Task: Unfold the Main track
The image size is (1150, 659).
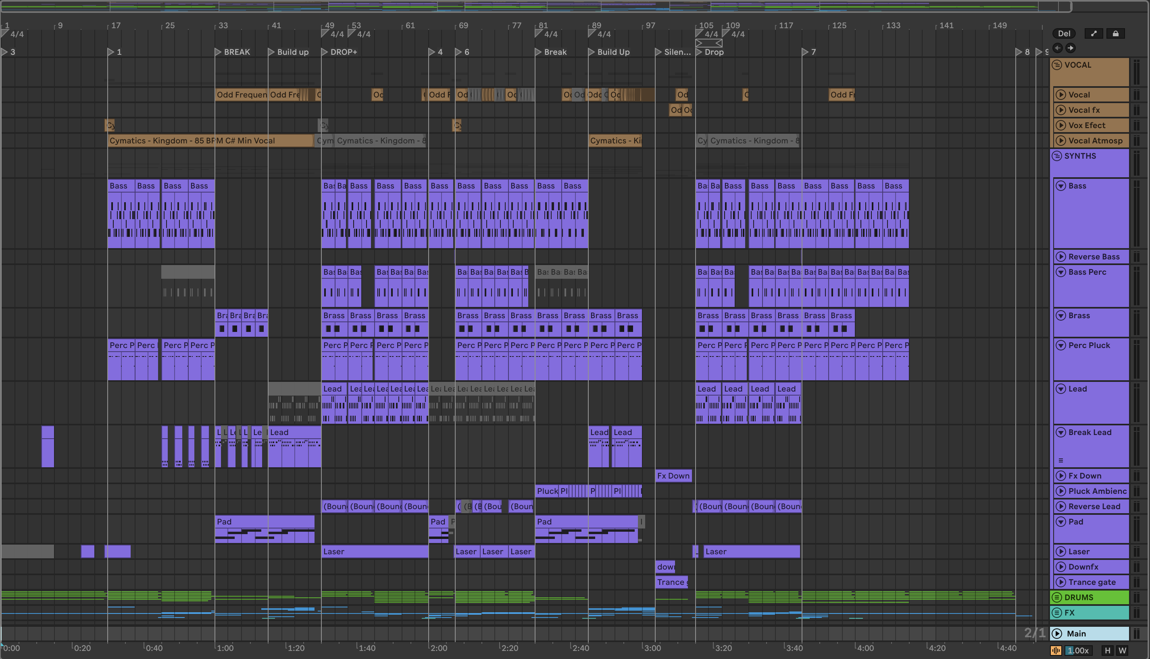Action: coord(1057,634)
